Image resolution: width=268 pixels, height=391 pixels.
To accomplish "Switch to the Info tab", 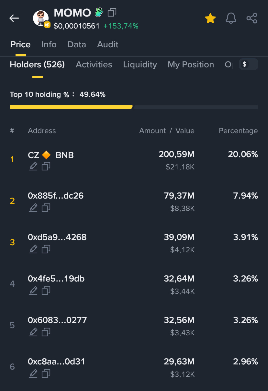I will pos(49,44).
